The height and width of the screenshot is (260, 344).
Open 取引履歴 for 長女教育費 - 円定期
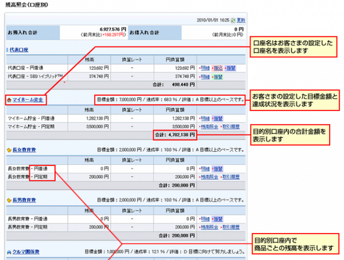click(231, 177)
